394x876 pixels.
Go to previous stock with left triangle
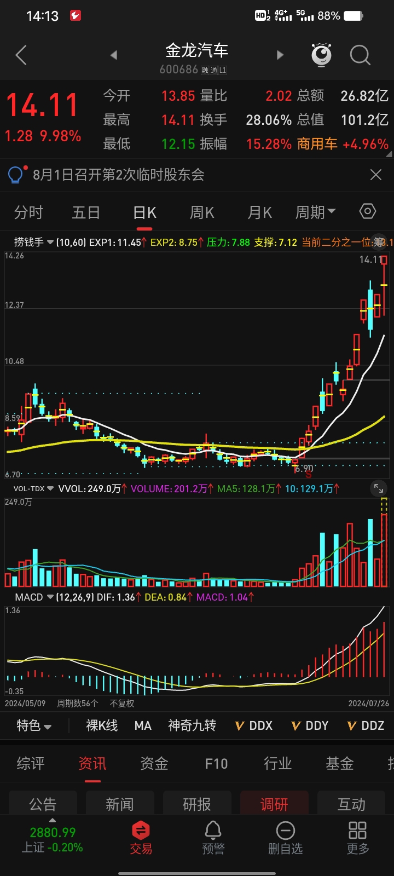113,55
